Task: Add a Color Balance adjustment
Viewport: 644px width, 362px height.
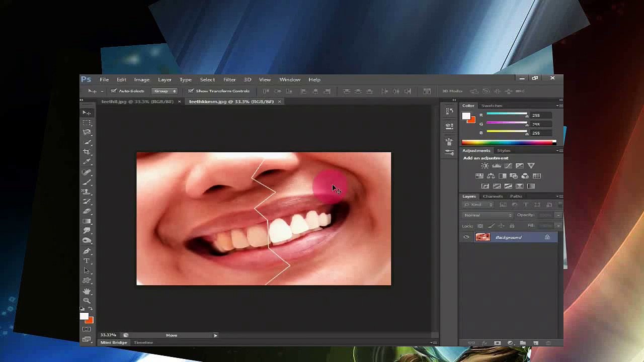Action: [x=491, y=176]
